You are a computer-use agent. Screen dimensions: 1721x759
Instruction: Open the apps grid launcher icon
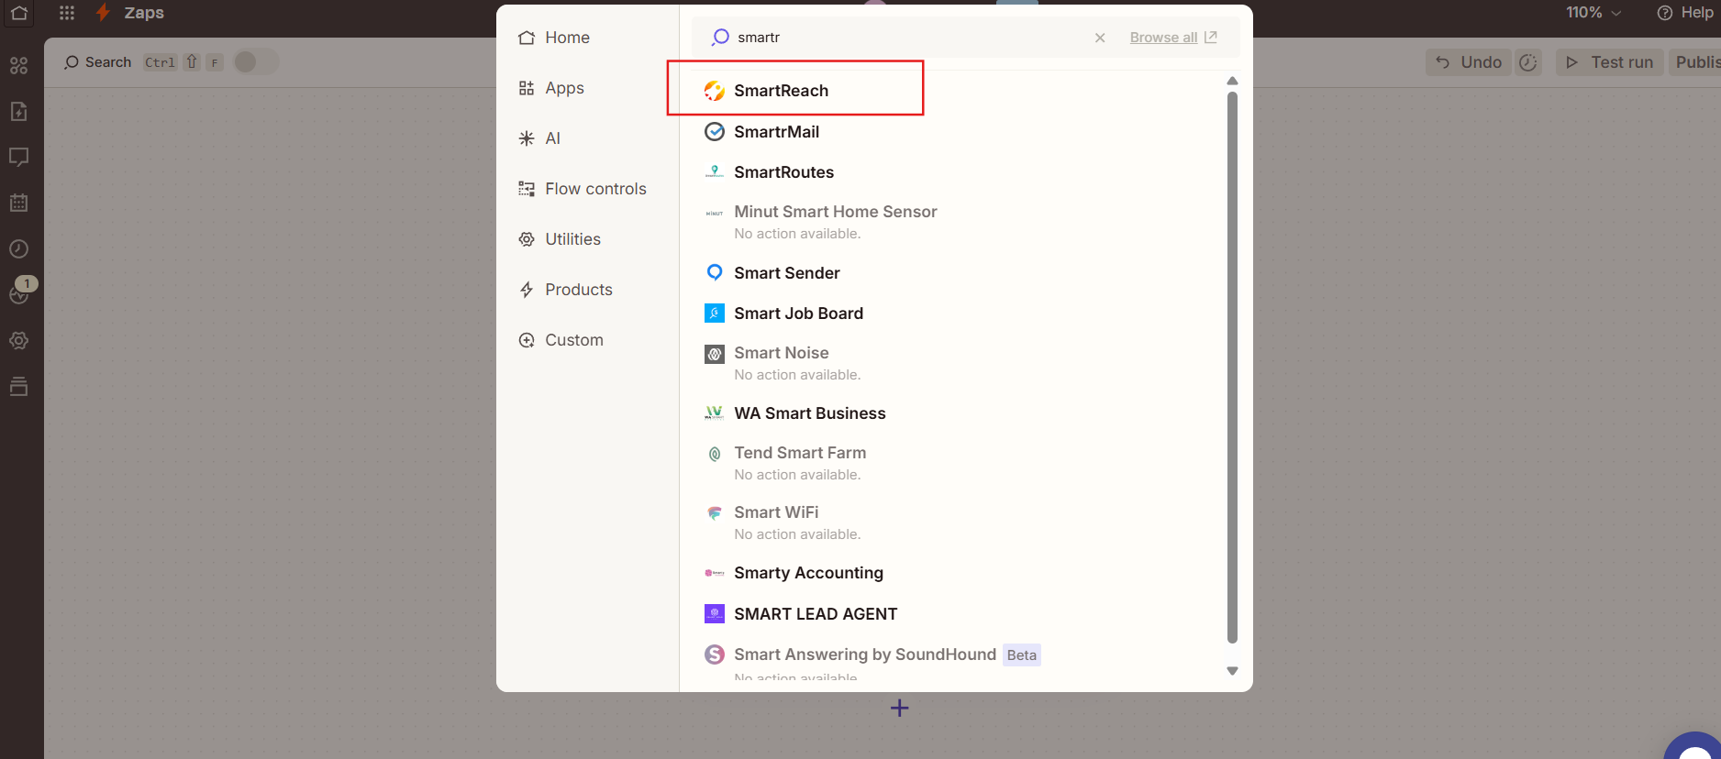coord(67,13)
